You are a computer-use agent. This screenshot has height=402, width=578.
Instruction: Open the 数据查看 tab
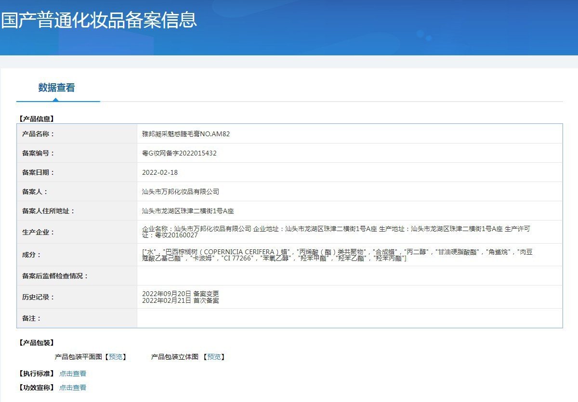pos(57,88)
